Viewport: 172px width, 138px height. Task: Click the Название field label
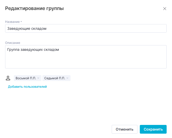[x=12, y=22]
